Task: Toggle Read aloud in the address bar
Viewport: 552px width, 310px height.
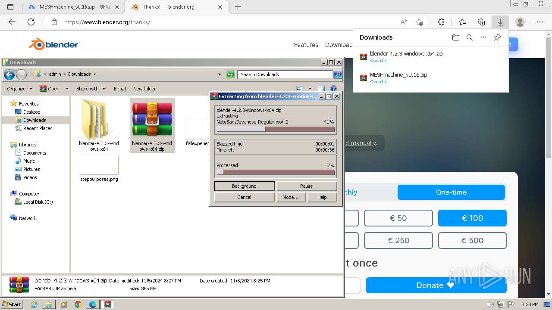Action: click(x=404, y=22)
